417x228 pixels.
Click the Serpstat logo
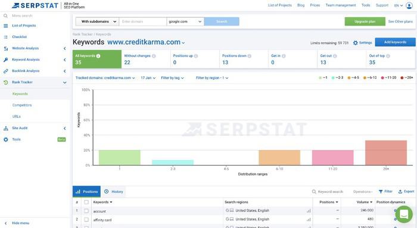35,5
